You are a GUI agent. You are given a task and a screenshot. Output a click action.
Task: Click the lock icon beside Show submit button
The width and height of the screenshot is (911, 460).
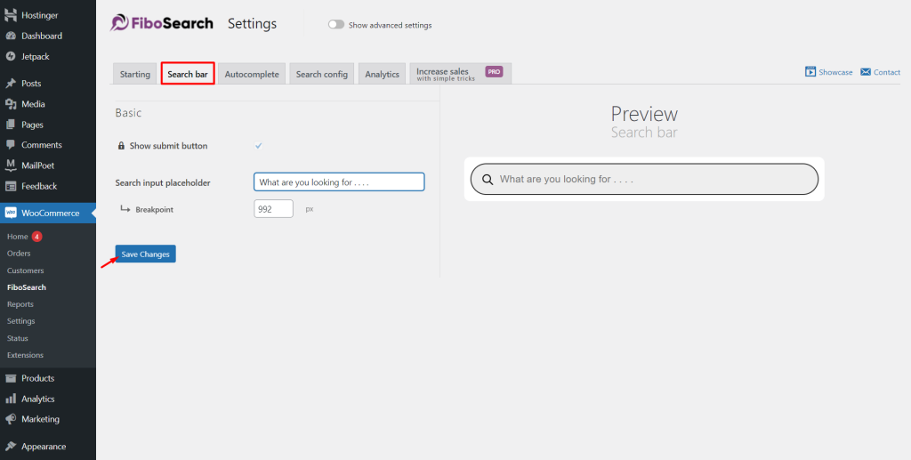pyautogui.click(x=121, y=146)
